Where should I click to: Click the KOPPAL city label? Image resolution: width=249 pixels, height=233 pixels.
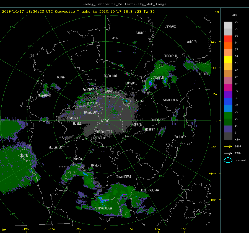click(137, 125)
